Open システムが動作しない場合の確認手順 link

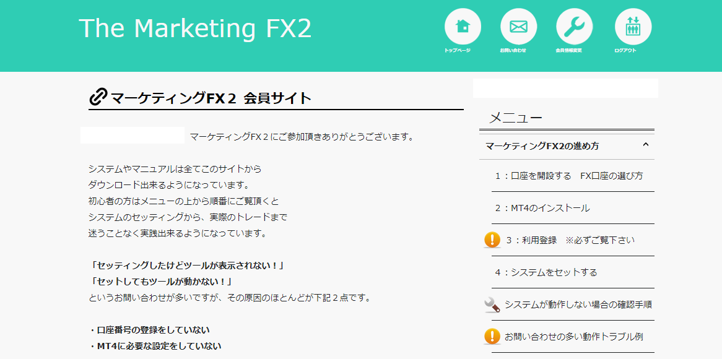point(578,305)
